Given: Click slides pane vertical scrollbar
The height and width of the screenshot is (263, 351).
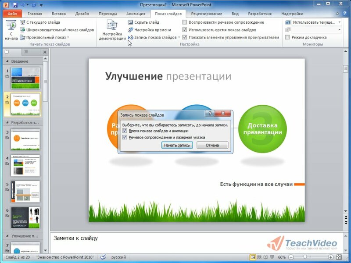Looking at the screenshot, I should [46, 82].
